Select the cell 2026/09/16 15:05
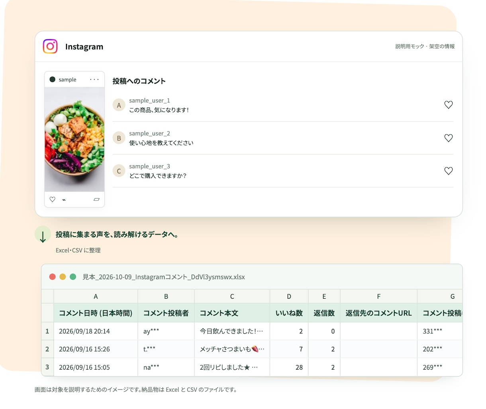 coord(96,367)
